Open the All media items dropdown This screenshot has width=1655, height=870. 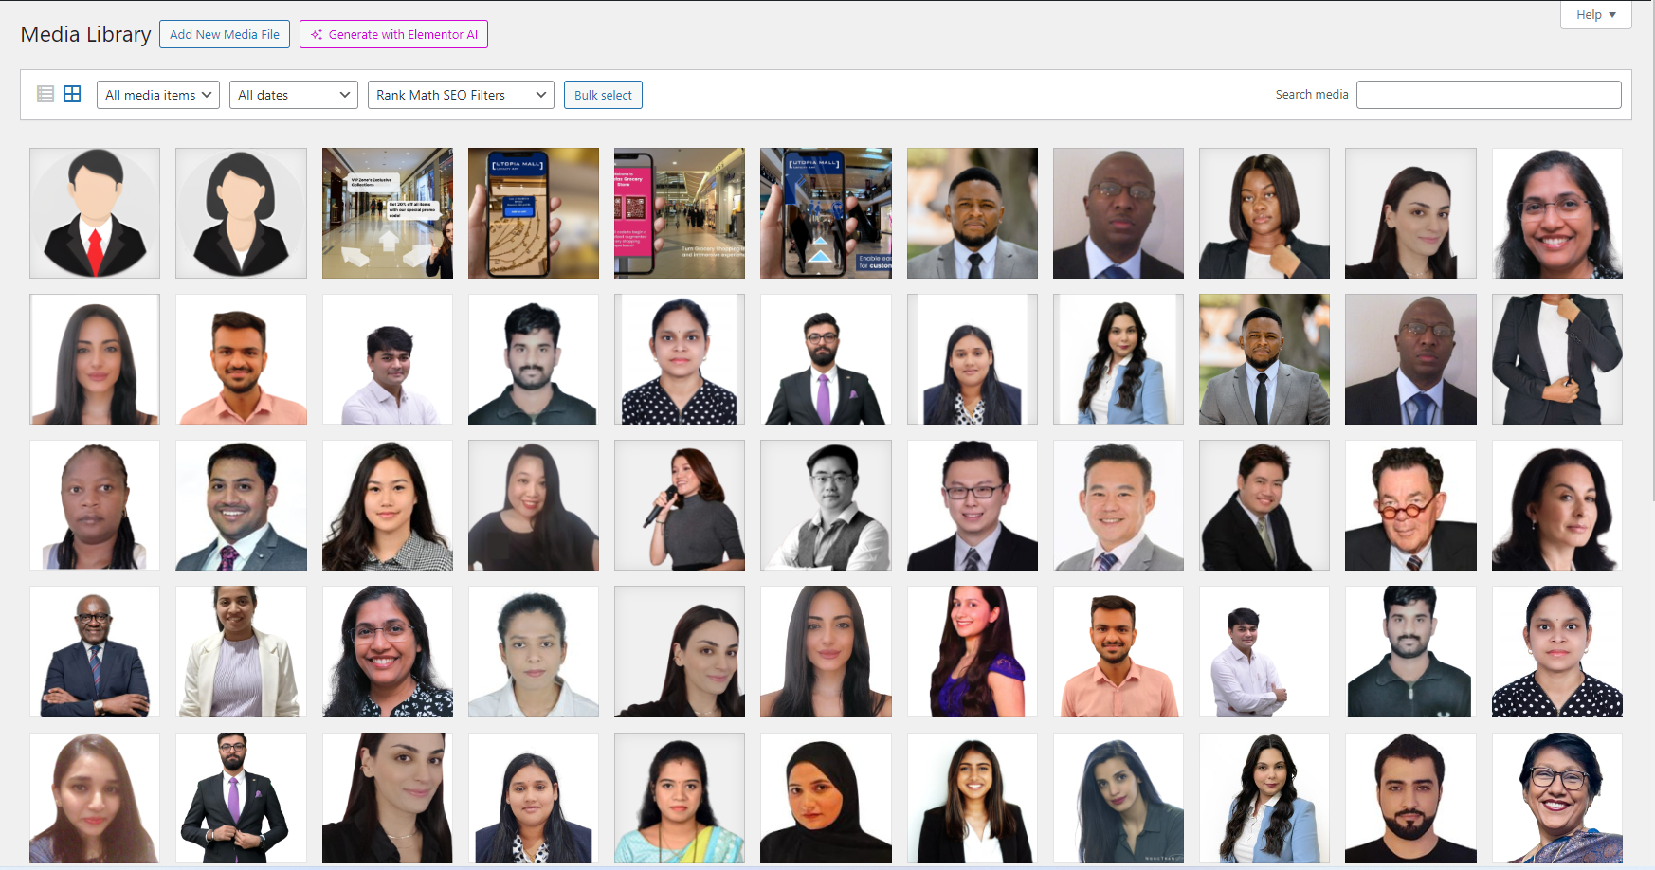158,95
